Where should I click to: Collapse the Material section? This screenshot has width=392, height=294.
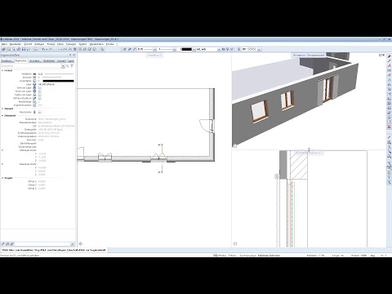2,109
